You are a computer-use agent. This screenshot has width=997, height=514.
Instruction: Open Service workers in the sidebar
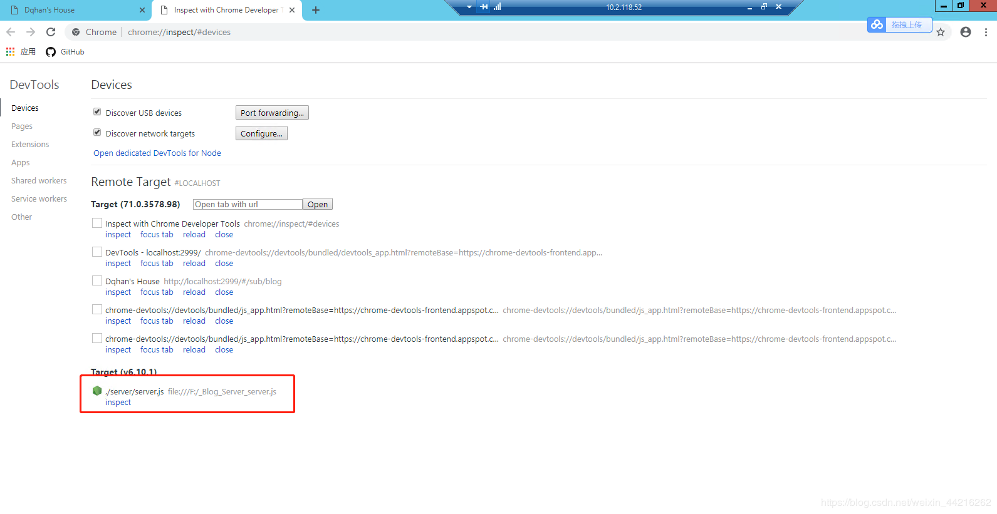click(39, 199)
